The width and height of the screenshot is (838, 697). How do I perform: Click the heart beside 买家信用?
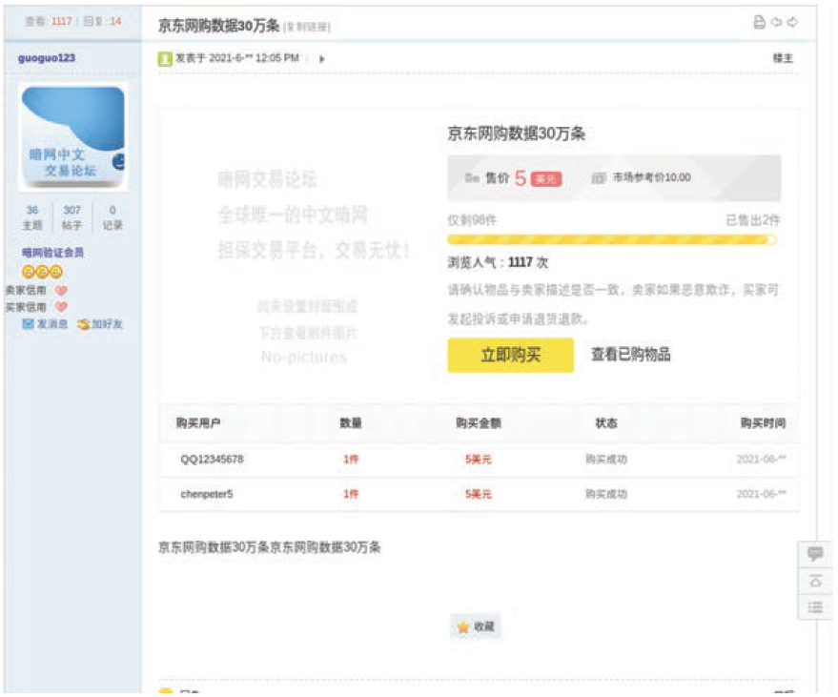tap(61, 307)
